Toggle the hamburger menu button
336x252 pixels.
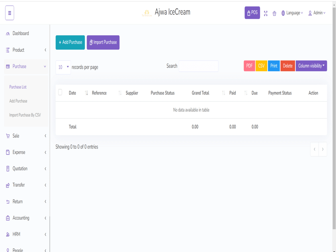click(9, 13)
